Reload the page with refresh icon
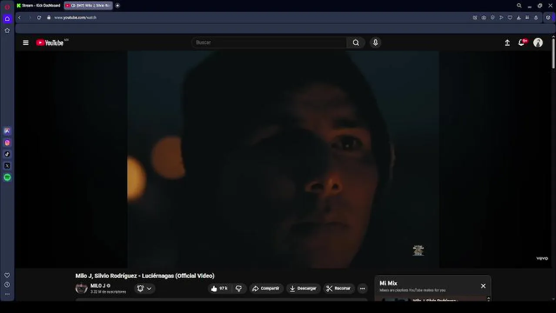 39,17
